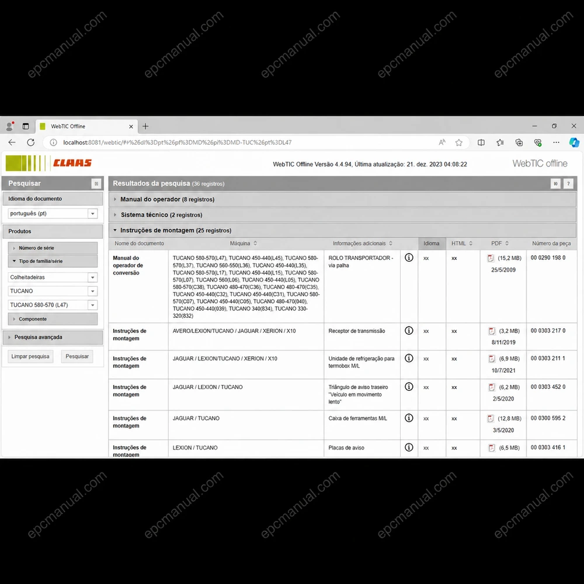The image size is (584, 584).
Task: Open info icon for Unidade de refrigeração row
Action: click(x=409, y=358)
